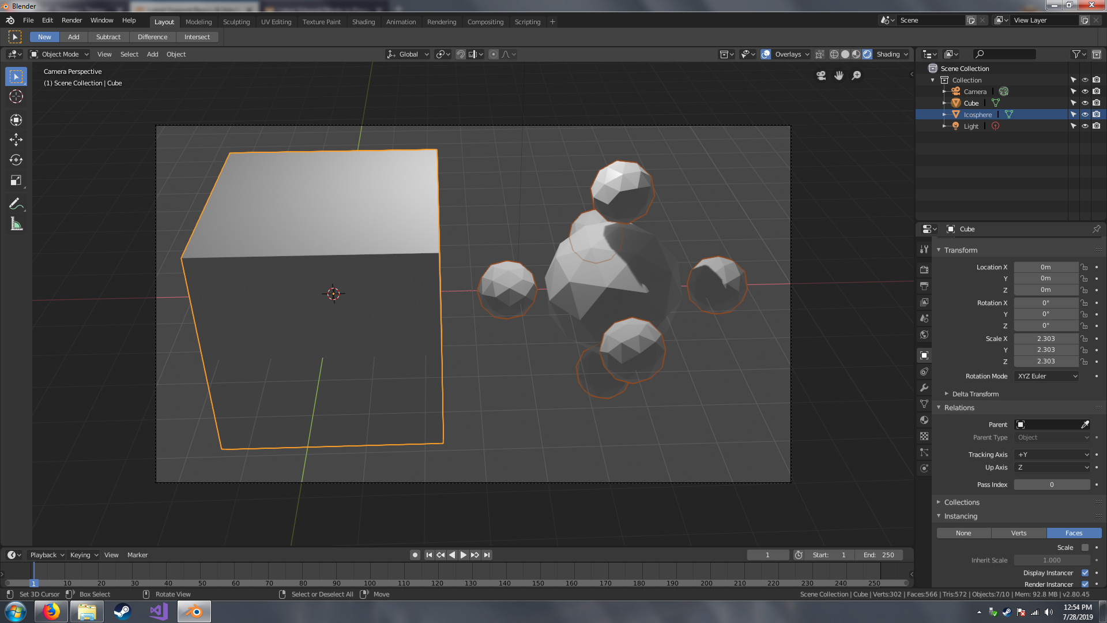Switch to the Sculpting workspace tab
The image size is (1107, 623).
pos(236,22)
